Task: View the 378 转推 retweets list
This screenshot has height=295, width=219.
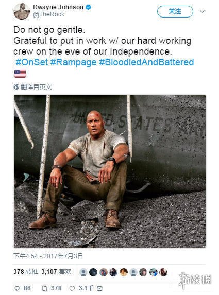Action: (x=26, y=272)
